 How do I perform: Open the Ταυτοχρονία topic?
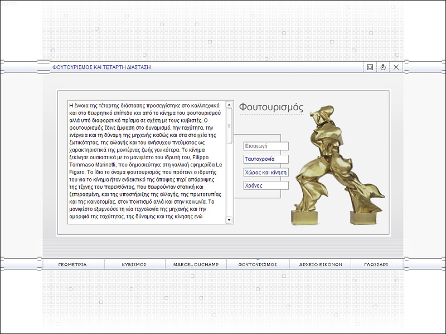[266, 159]
